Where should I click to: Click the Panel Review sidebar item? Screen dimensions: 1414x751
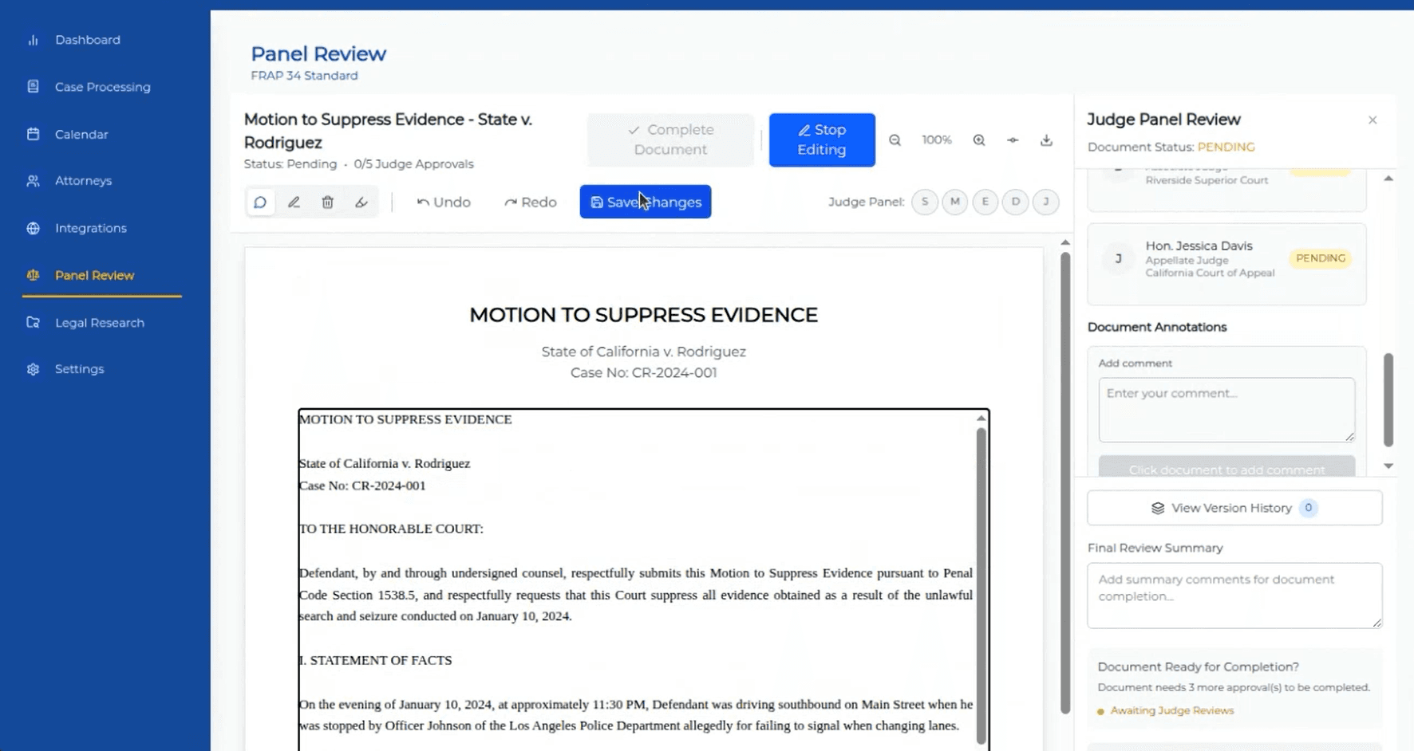pos(102,275)
